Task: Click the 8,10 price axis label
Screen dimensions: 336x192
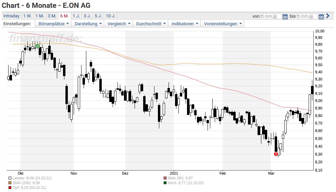Action: (319, 170)
